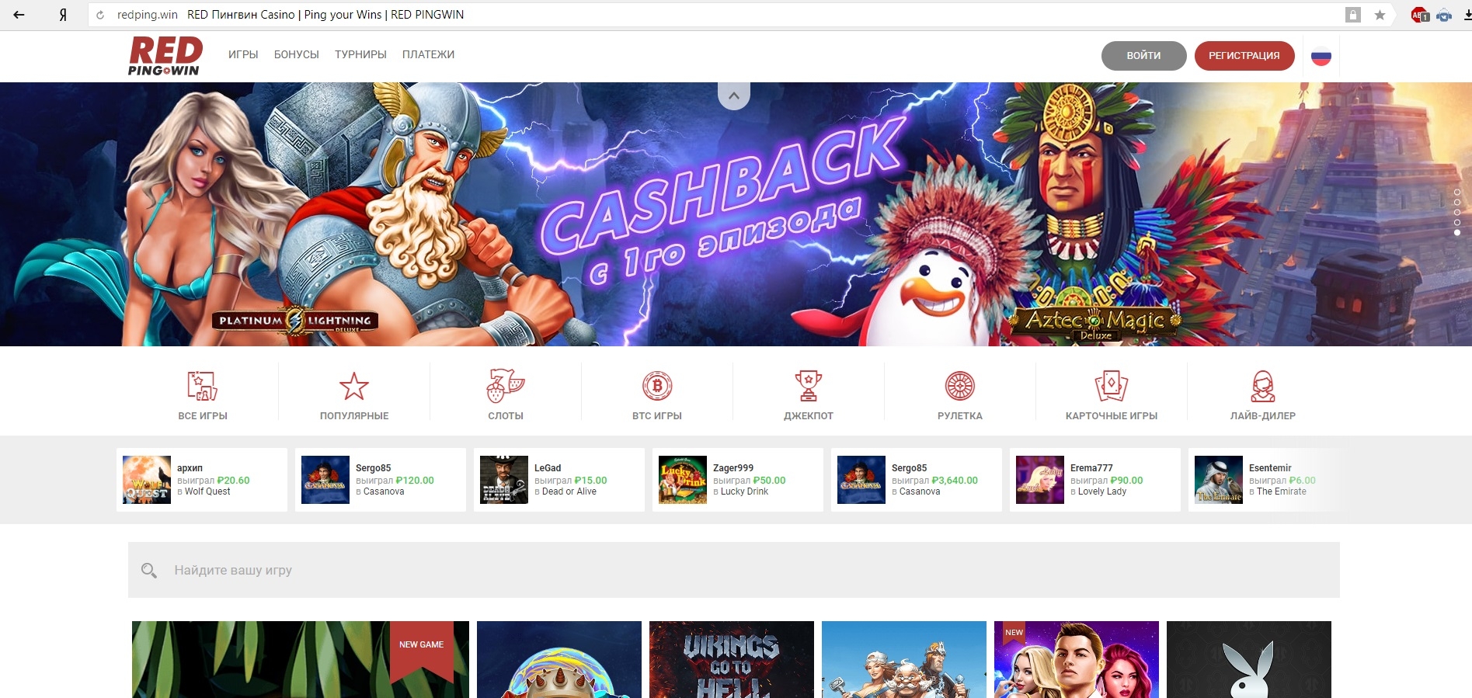Open the БОНУСЫ menu item
This screenshot has height=698, width=1472.
(x=296, y=54)
